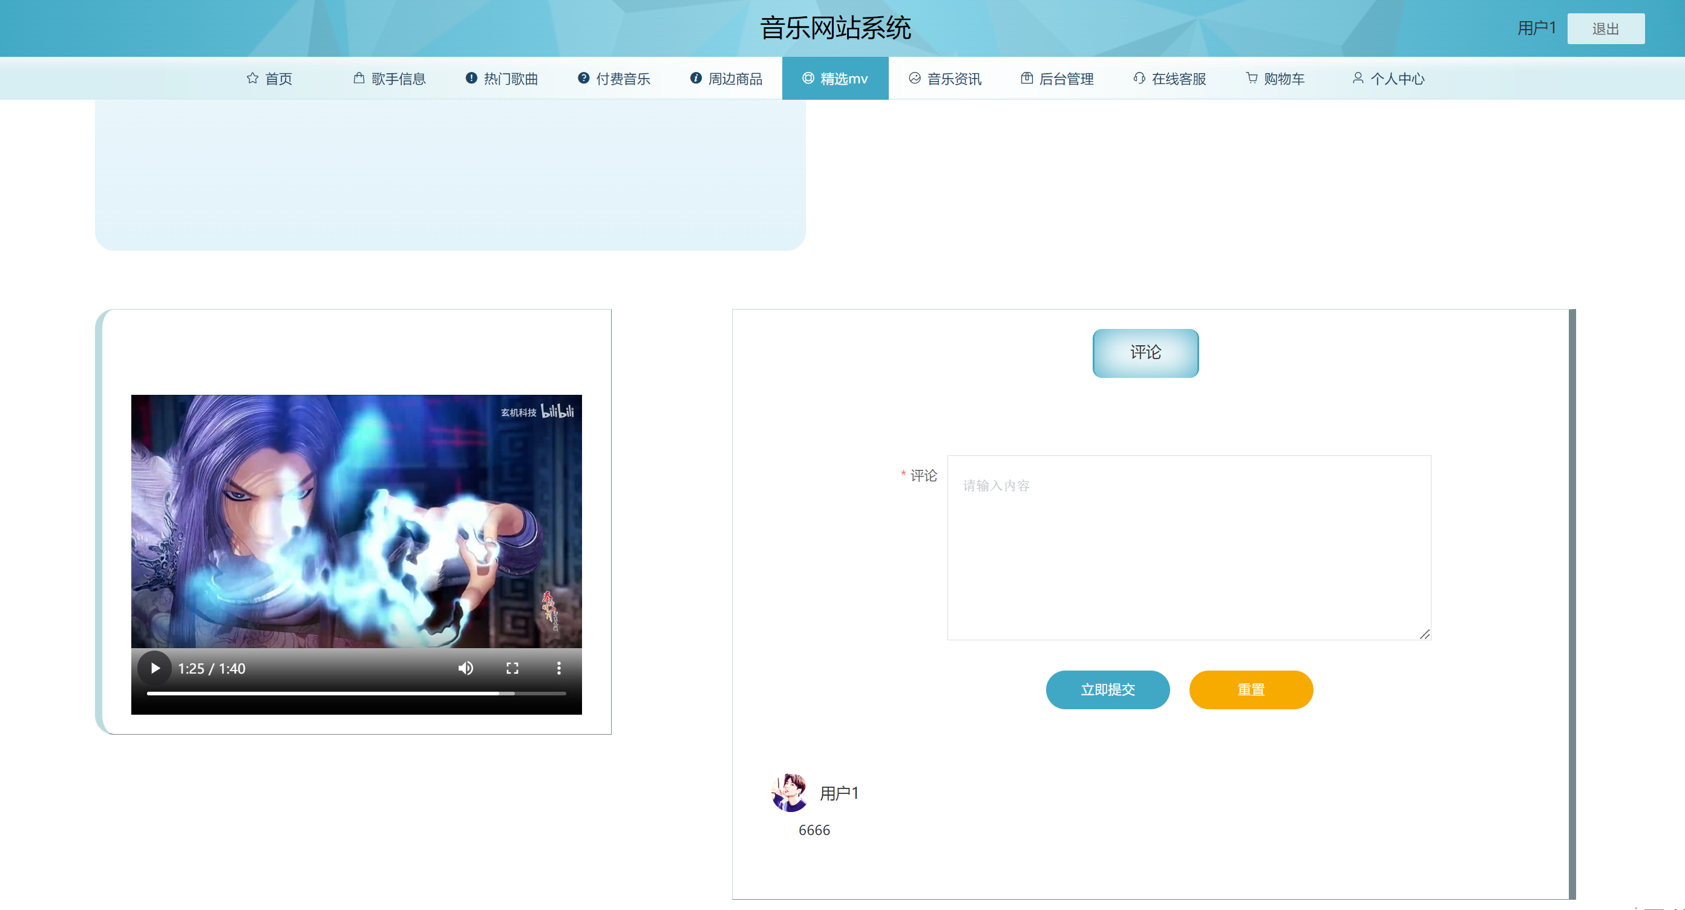Click the 用户1 commenter name
The width and height of the screenshot is (1685, 910).
point(839,793)
